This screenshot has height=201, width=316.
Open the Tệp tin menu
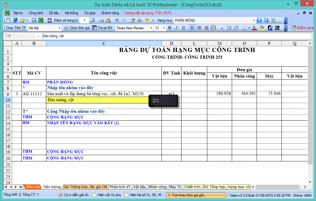click(x=18, y=13)
